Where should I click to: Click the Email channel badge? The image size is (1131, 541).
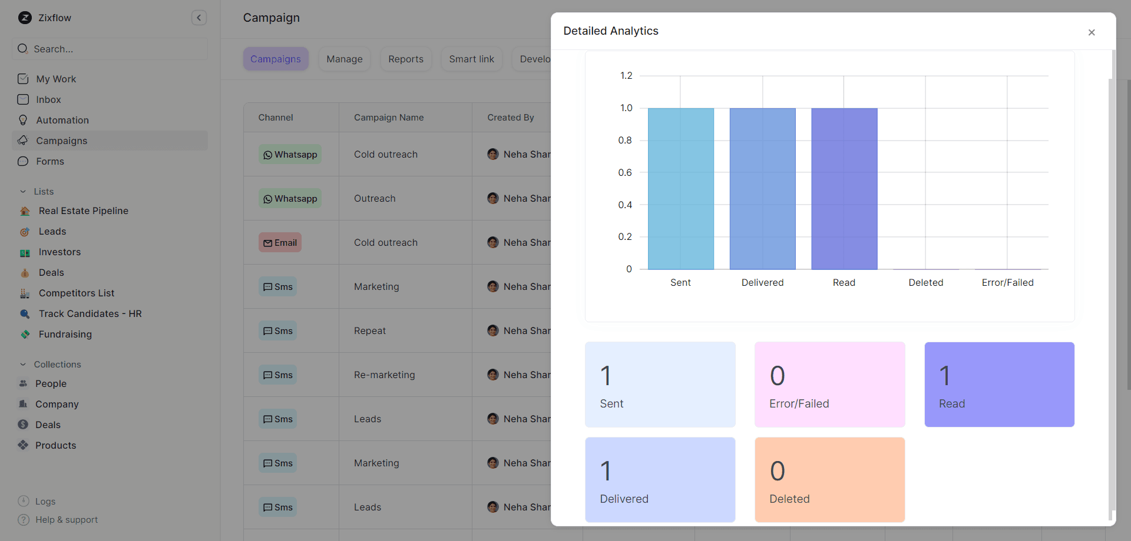coord(280,242)
